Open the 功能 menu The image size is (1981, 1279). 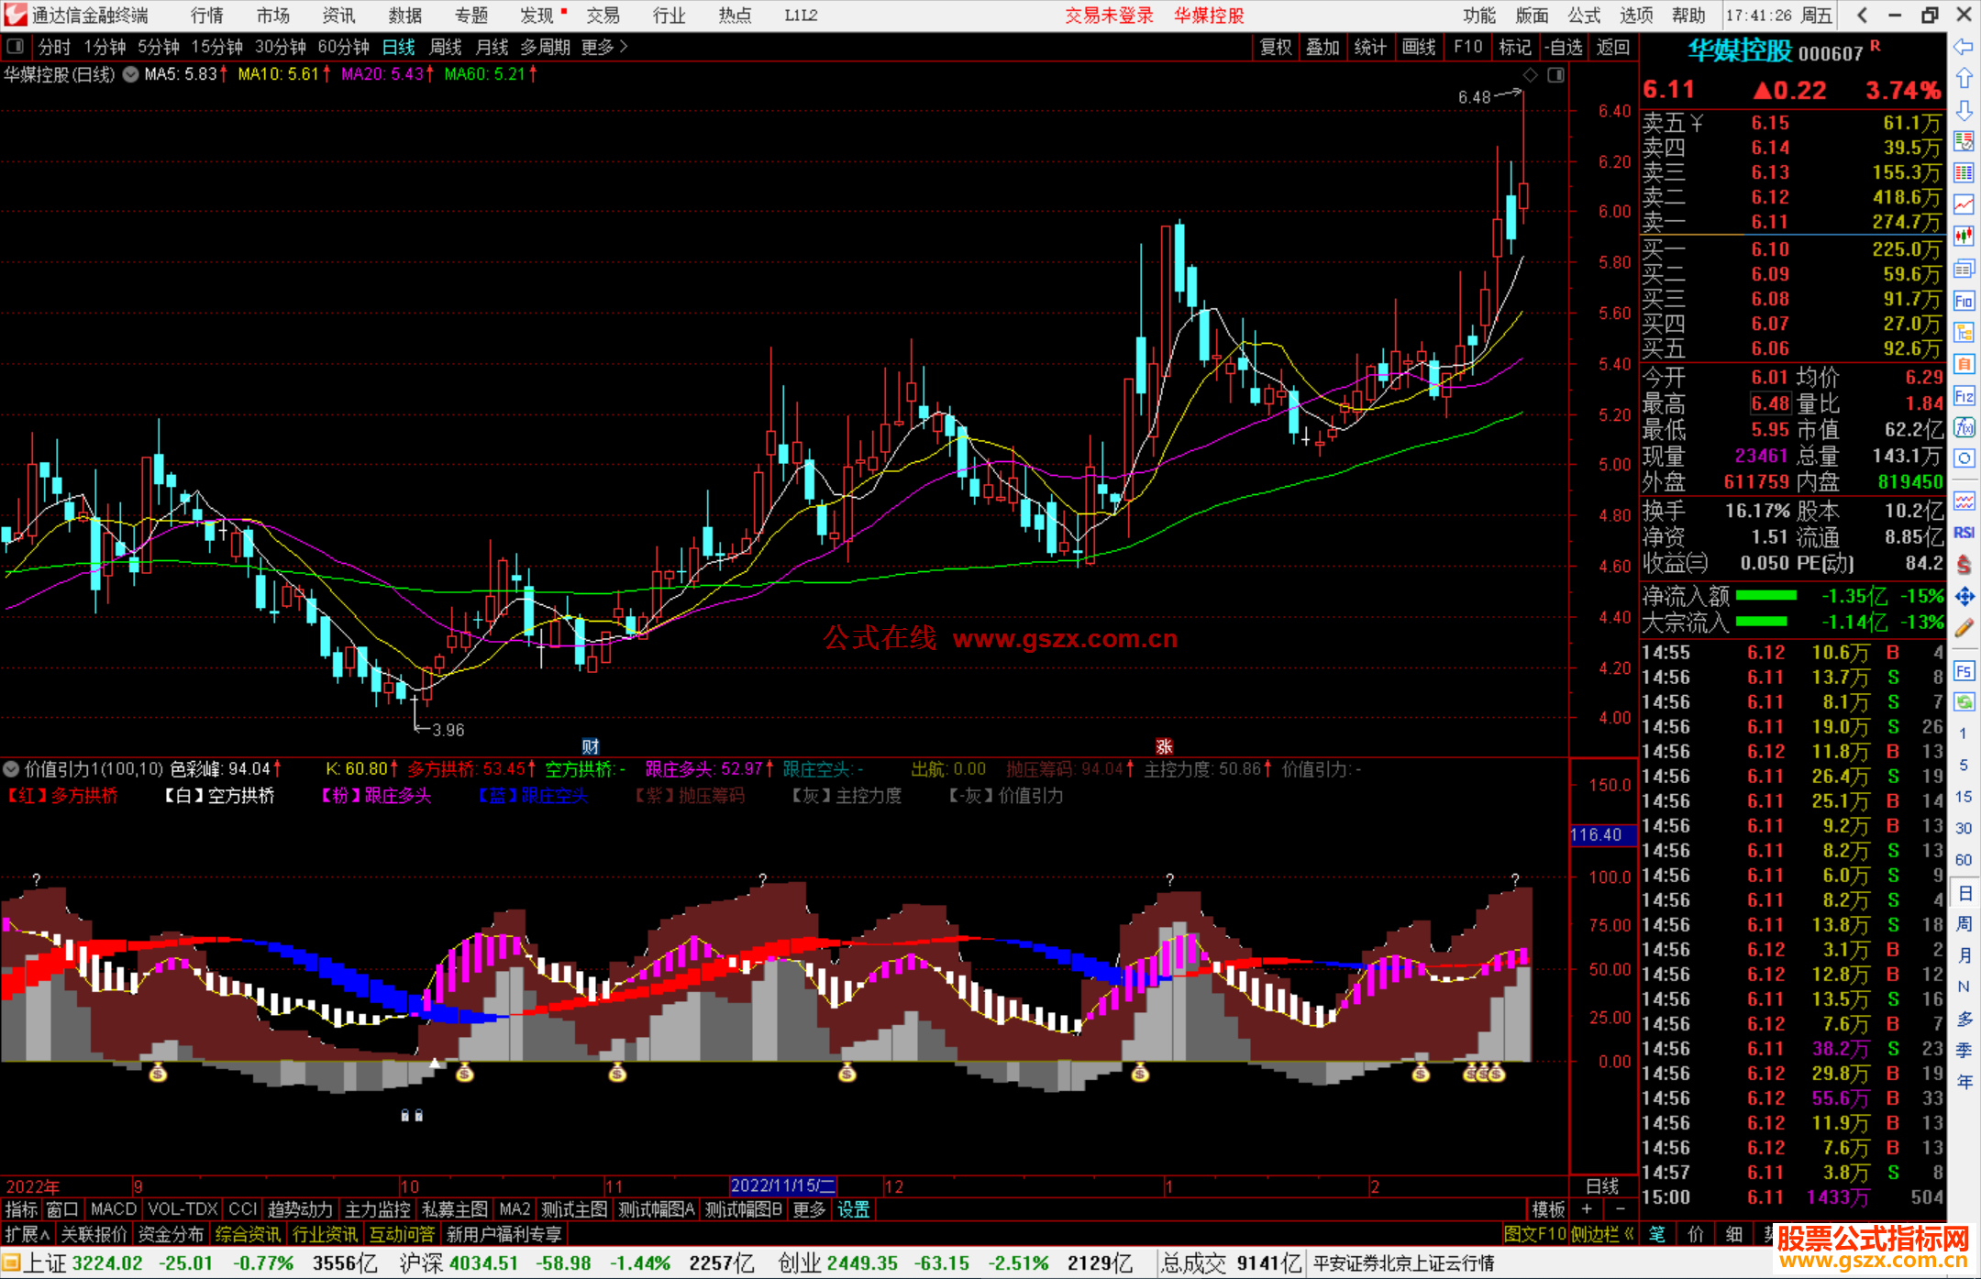1478,15
